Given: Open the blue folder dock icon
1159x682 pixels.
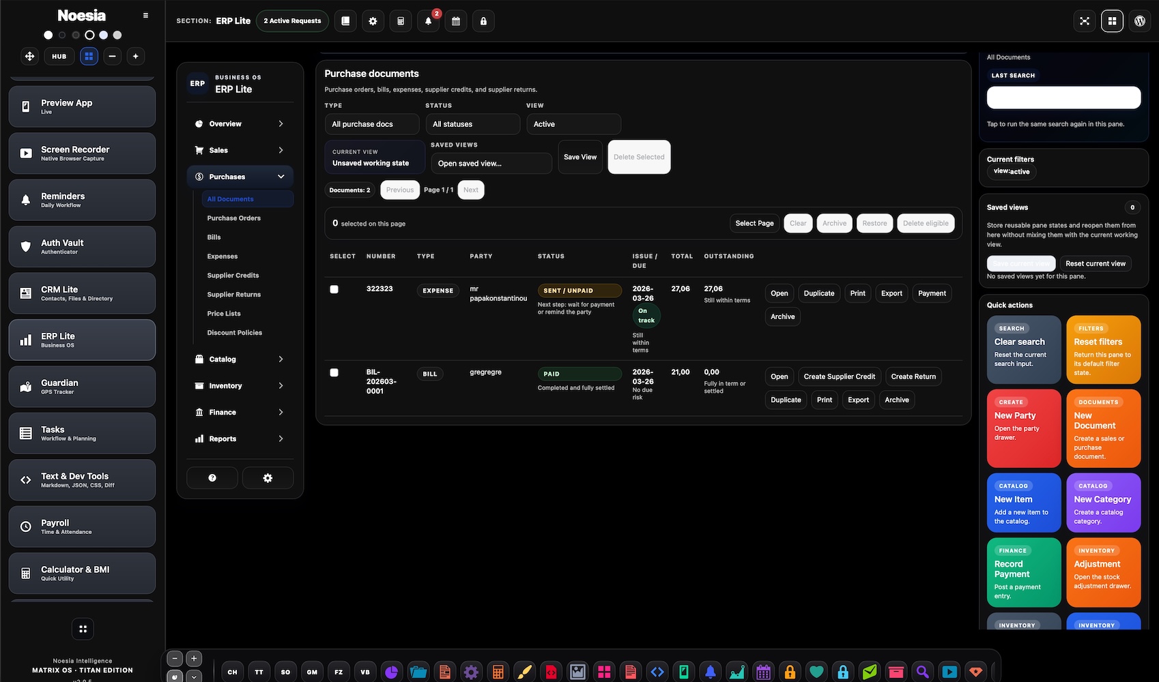Looking at the screenshot, I should (x=418, y=672).
